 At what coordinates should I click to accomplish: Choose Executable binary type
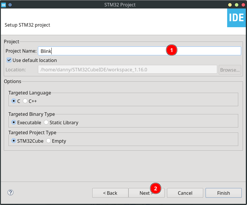(x=14, y=123)
